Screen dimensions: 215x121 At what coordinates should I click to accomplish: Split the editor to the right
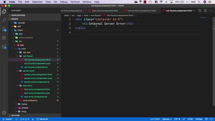point(205,10)
